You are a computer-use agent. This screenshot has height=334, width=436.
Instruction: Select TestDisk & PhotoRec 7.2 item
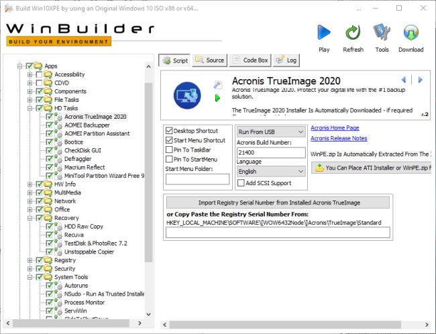pyautogui.click(x=96, y=243)
